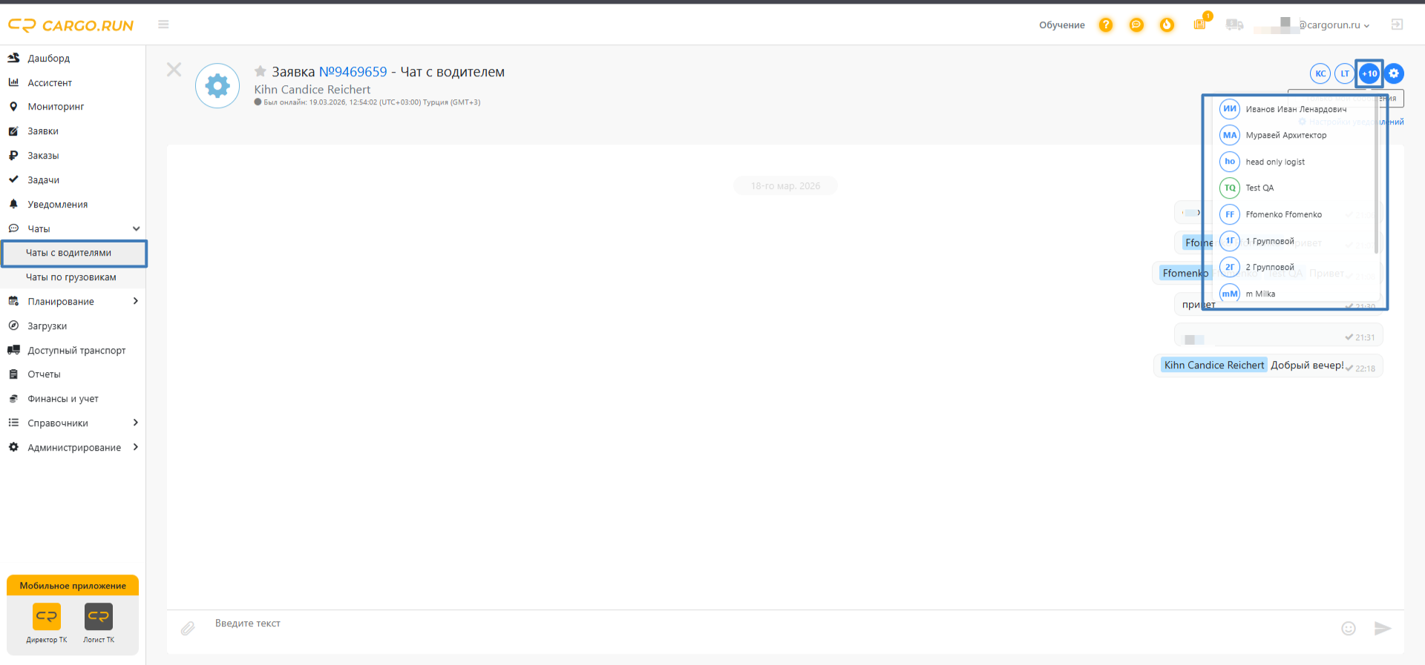Open the orange chat bubble icon in header
This screenshot has width=1425, height=665.
pos(1136,25)
